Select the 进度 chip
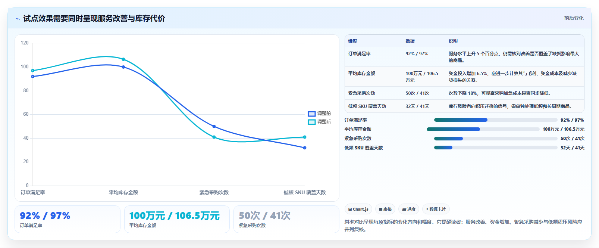 [409, 209]
